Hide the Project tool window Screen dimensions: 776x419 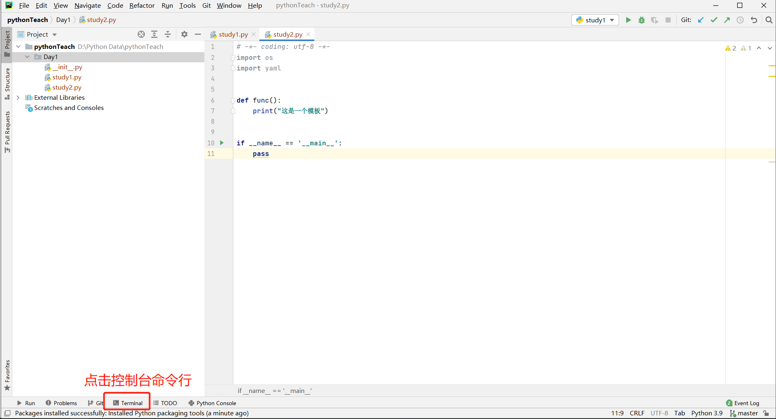click(198, 34)
